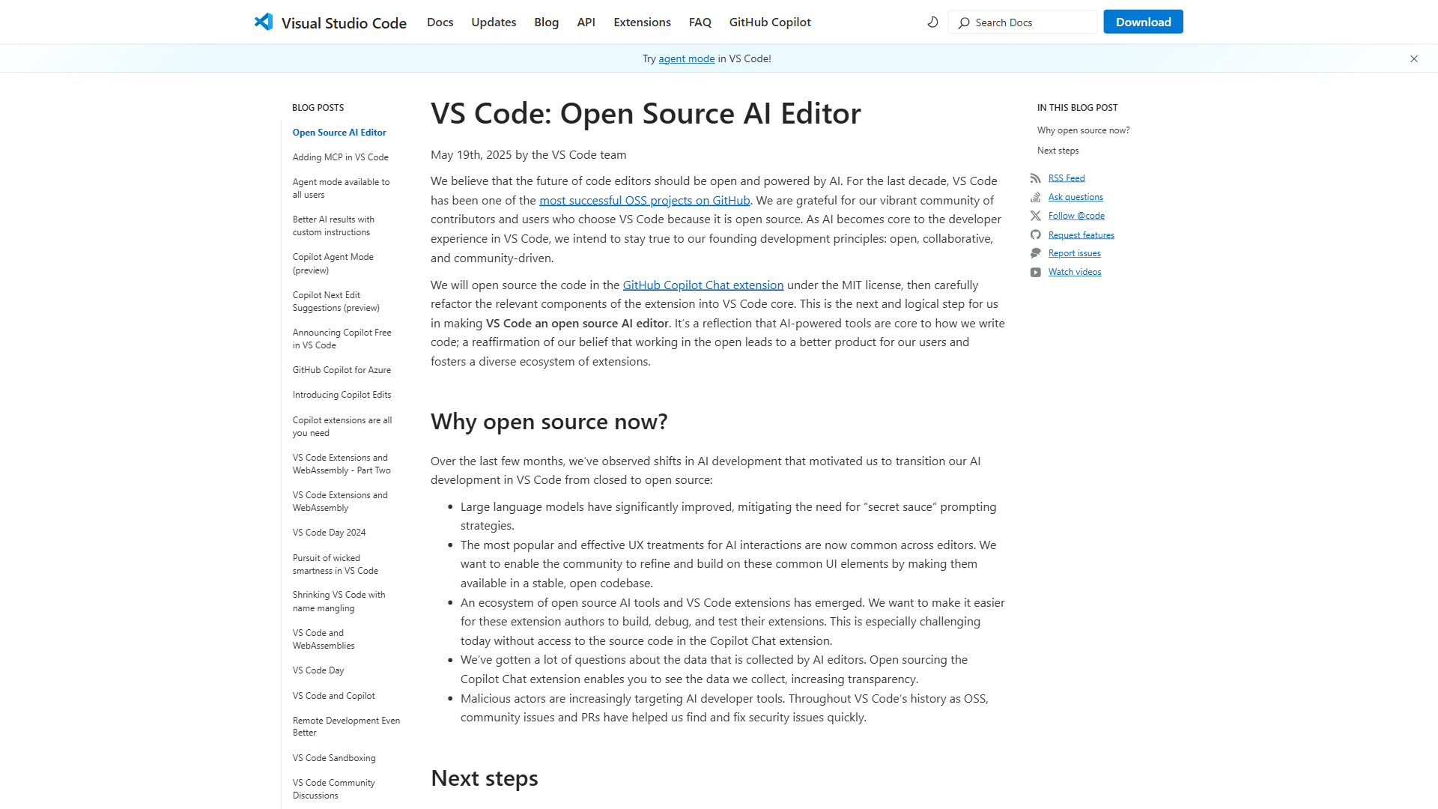Click the search magnifier icon
Viewport: 1438px width, 809px height.
[x=964, y=22]
